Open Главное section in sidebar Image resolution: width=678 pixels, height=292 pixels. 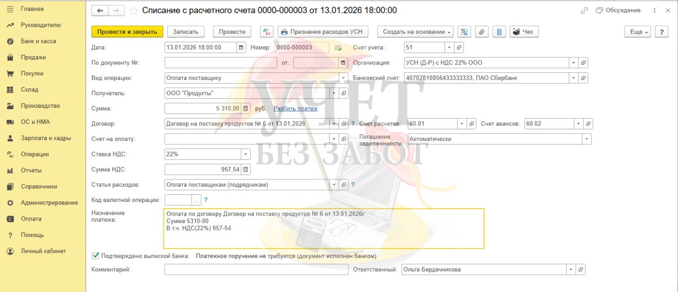point(32,9)
